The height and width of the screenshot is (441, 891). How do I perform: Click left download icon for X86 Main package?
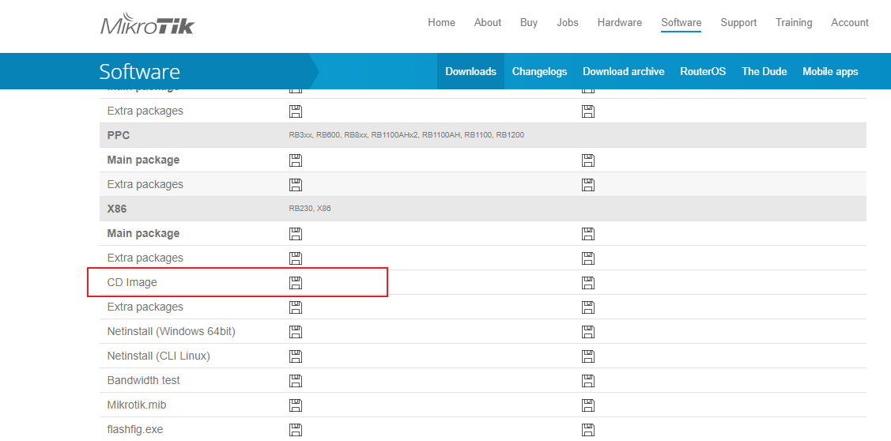296,234
